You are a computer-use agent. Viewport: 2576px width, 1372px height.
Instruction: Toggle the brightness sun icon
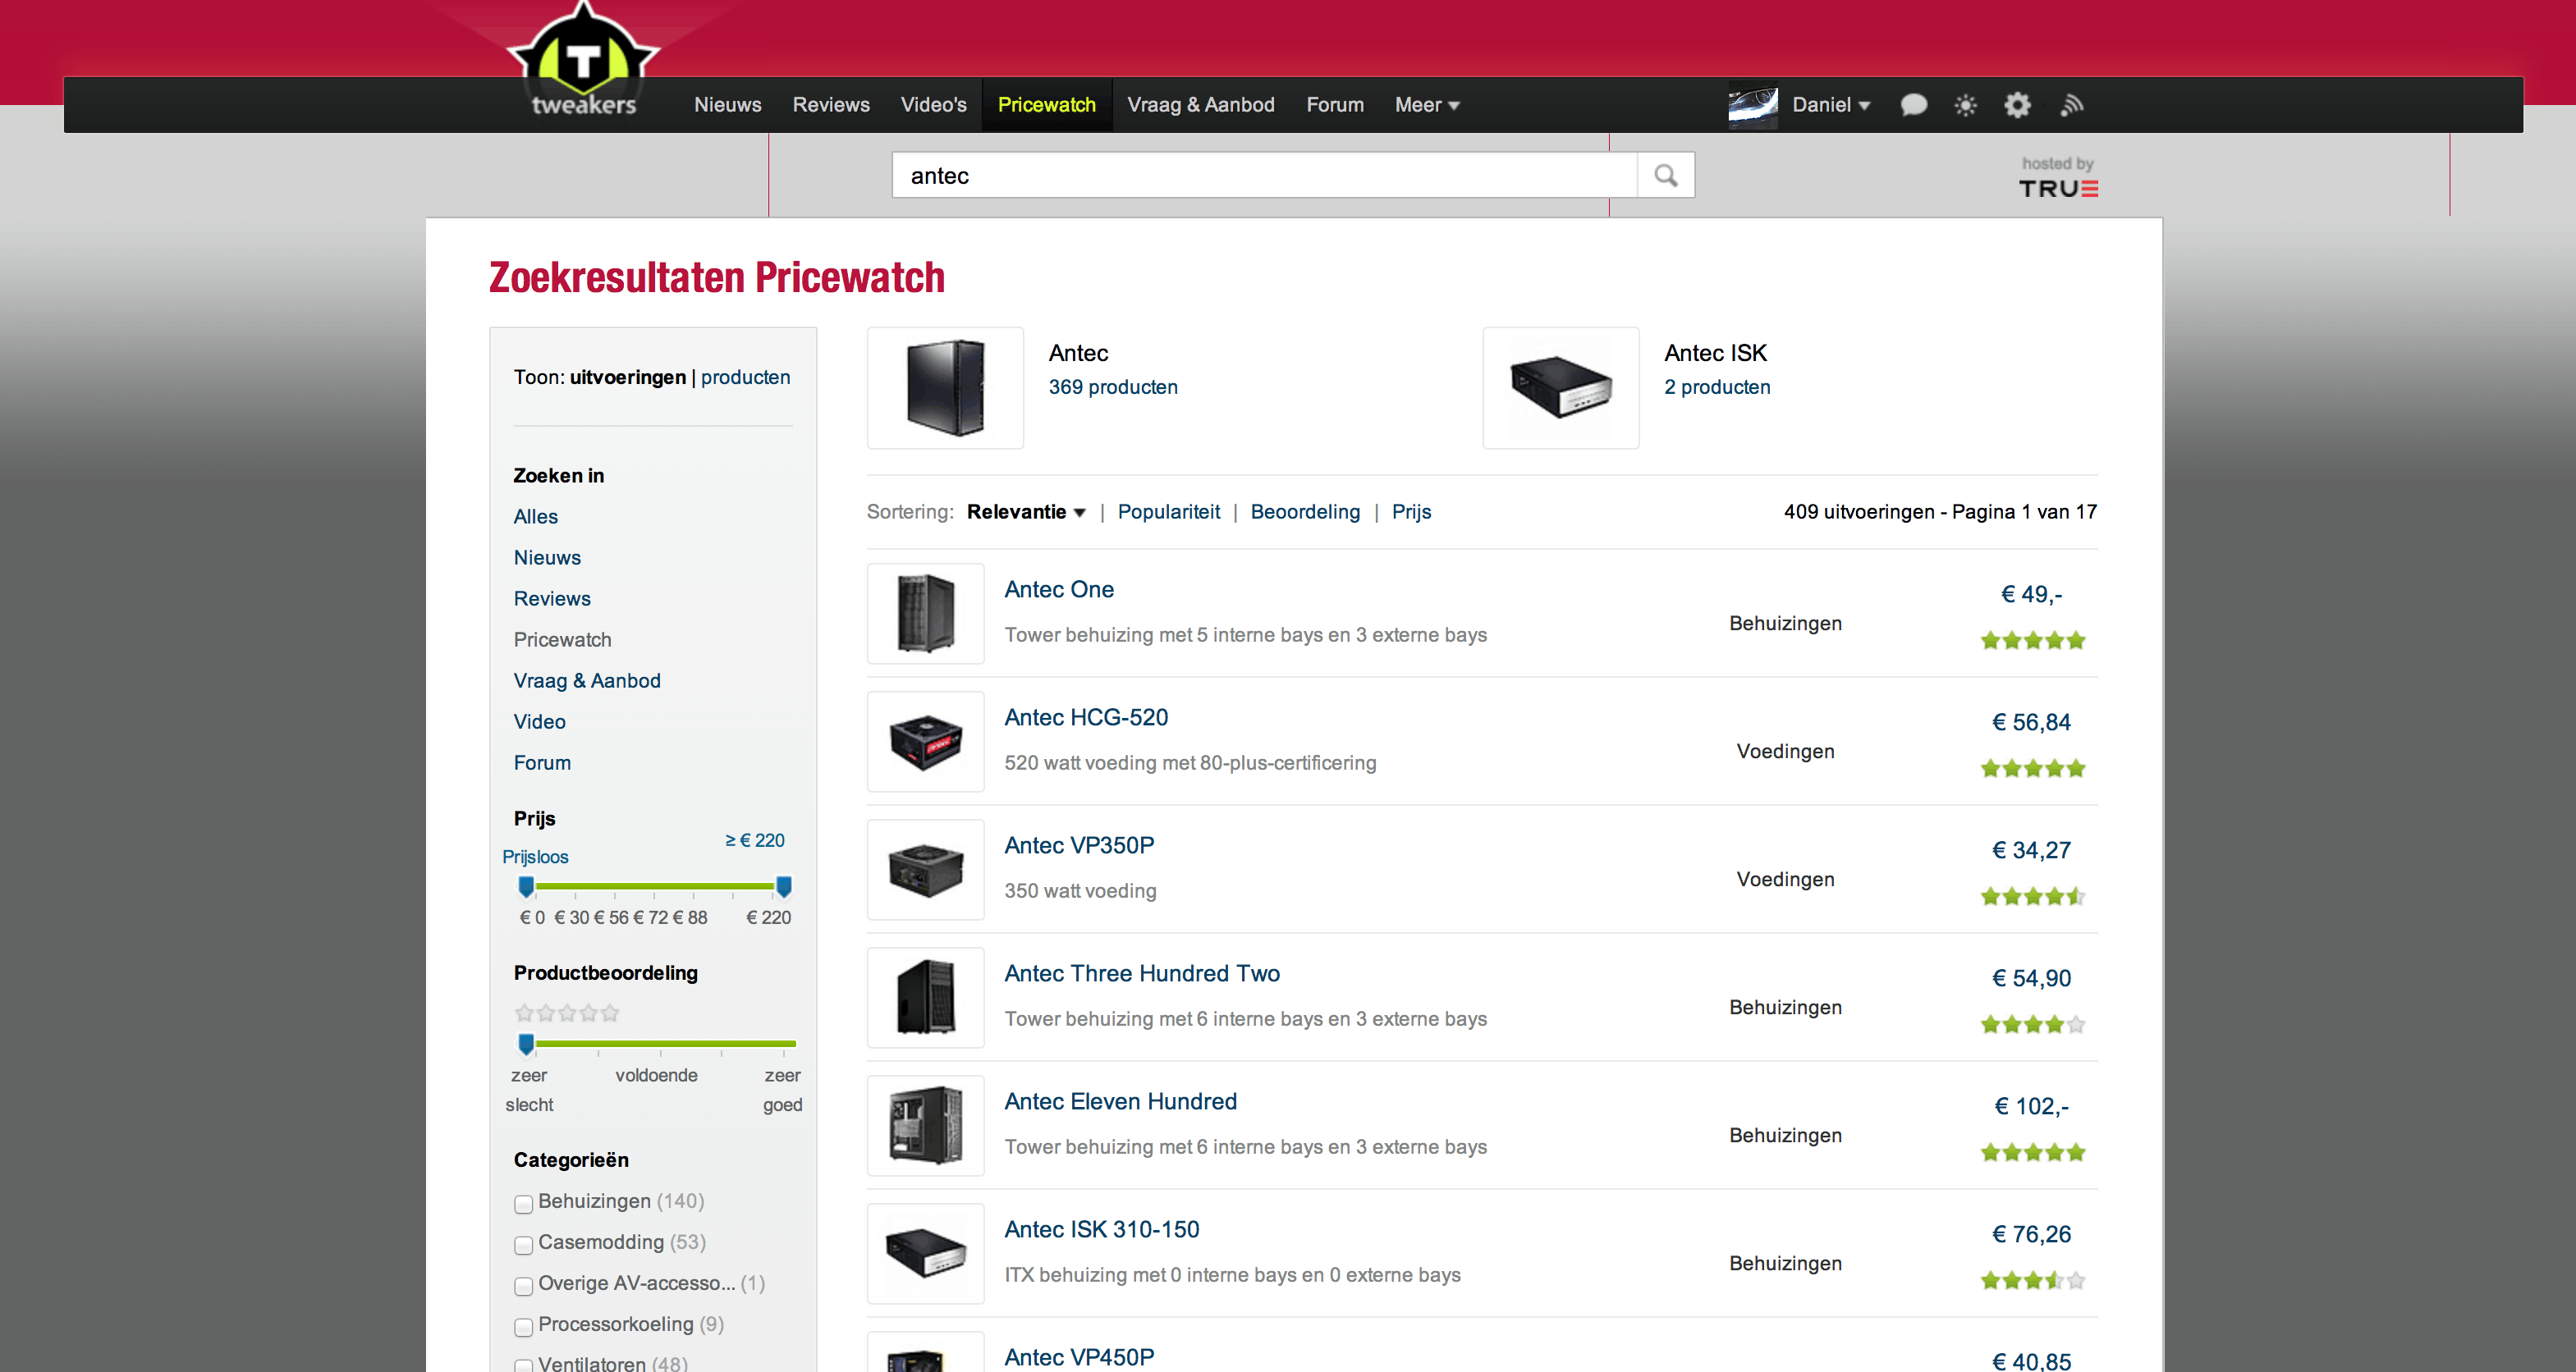1965,105
